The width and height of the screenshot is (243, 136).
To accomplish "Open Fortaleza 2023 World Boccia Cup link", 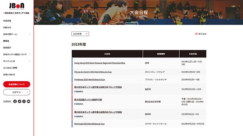I will 90,80.
